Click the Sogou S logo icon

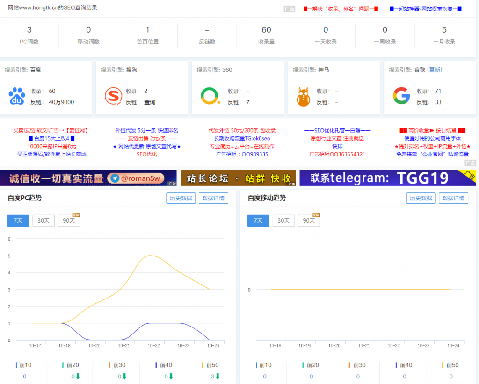(x=113, y=96)
